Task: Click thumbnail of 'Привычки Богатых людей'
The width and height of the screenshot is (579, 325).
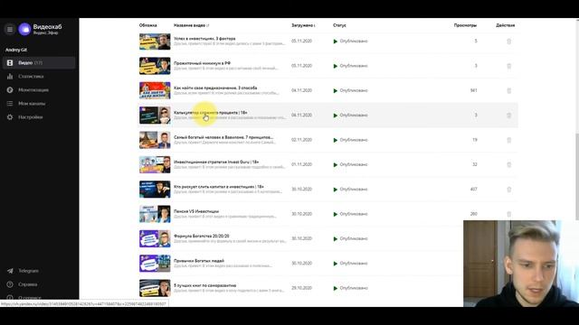Action: tap(155, 264)
